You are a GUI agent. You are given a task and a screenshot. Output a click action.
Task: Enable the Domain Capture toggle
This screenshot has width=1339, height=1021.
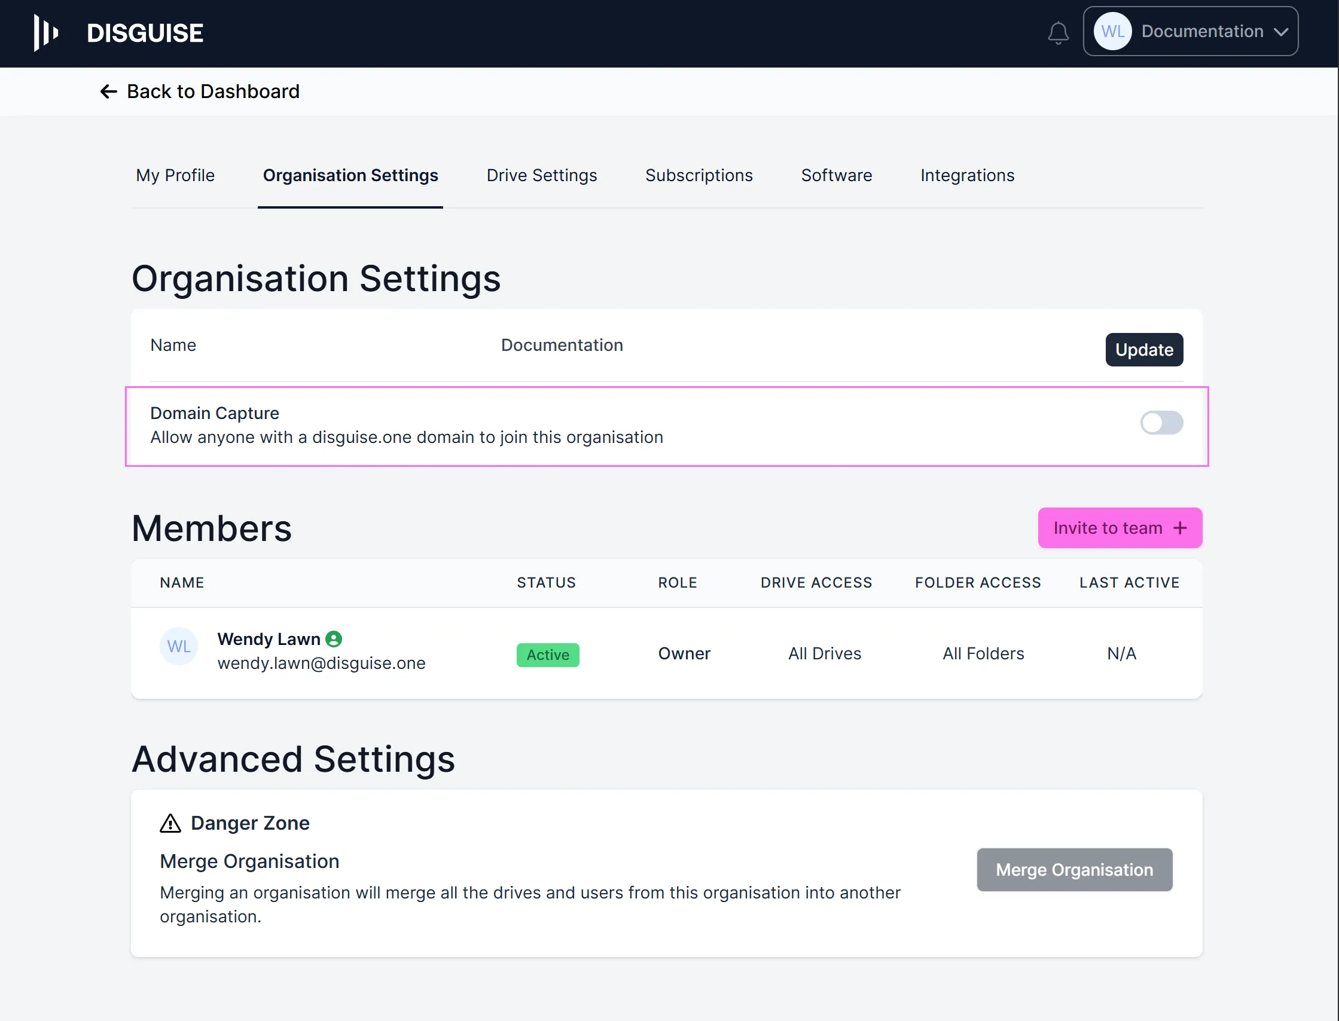1161,423
